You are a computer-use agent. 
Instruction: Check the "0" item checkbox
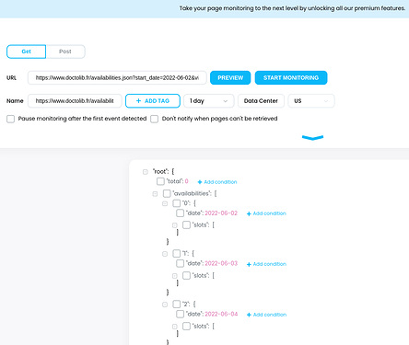177,203
